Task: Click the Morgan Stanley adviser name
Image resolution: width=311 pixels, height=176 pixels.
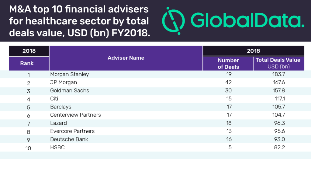Action: tap(69, 74)
